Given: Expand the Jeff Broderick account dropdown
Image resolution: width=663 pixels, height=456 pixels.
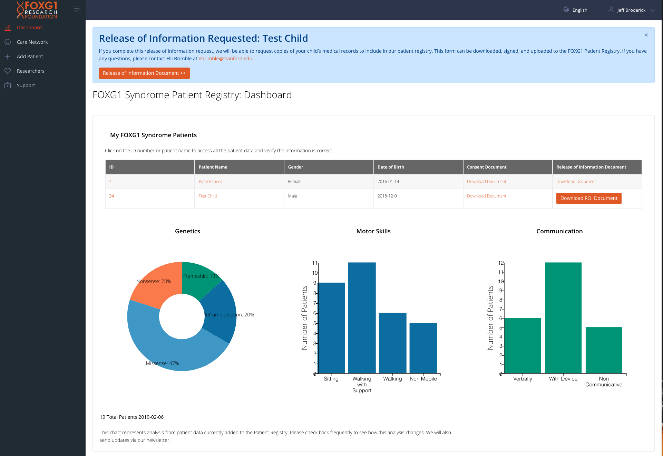Looking at the screenshot, I should click(x=652, y=10).
